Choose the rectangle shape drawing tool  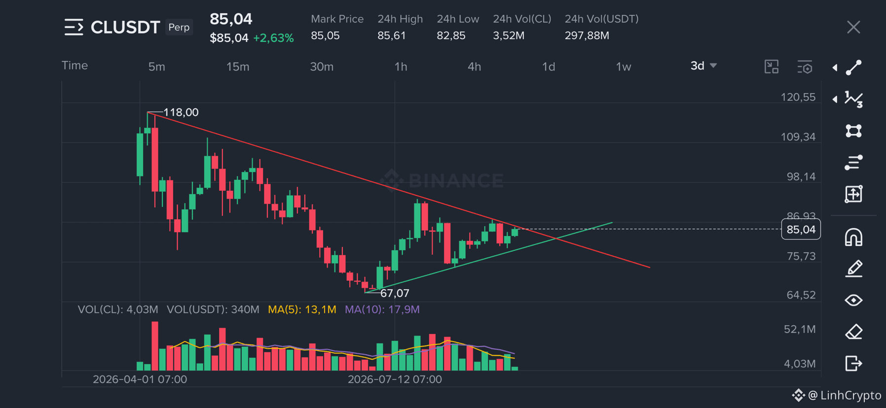tap(854, 131)
